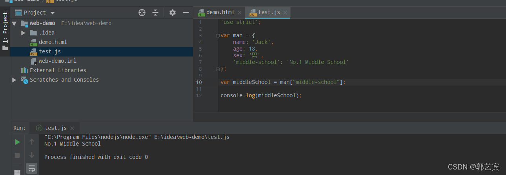The image size is (506, 175).
Task: Select web-demo.iml file
Action: [x=58, y=61]
